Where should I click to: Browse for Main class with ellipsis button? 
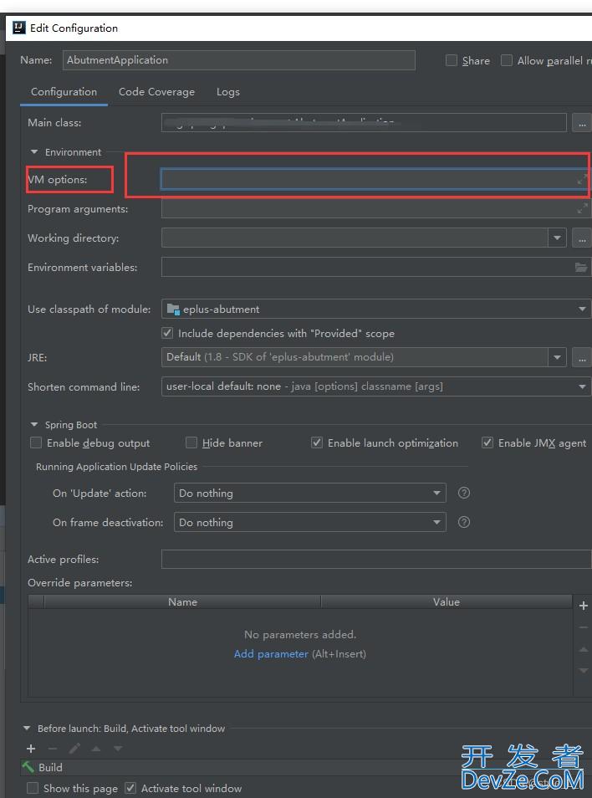tap(581, 123)
